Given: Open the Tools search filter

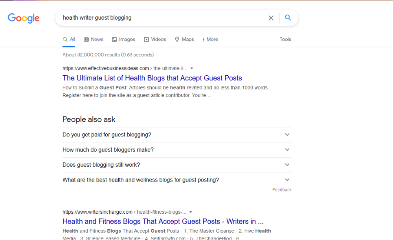Looking at the screenshot, I should click(x=285, y=39).
